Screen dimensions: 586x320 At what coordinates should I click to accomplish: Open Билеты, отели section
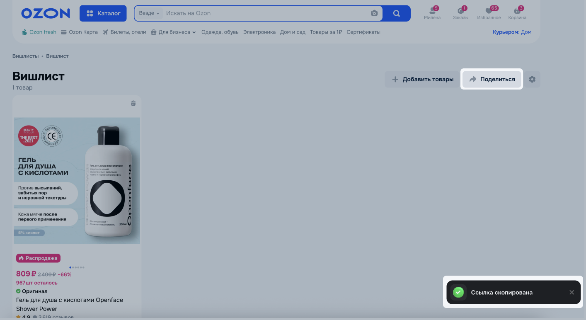click(124, 32)
